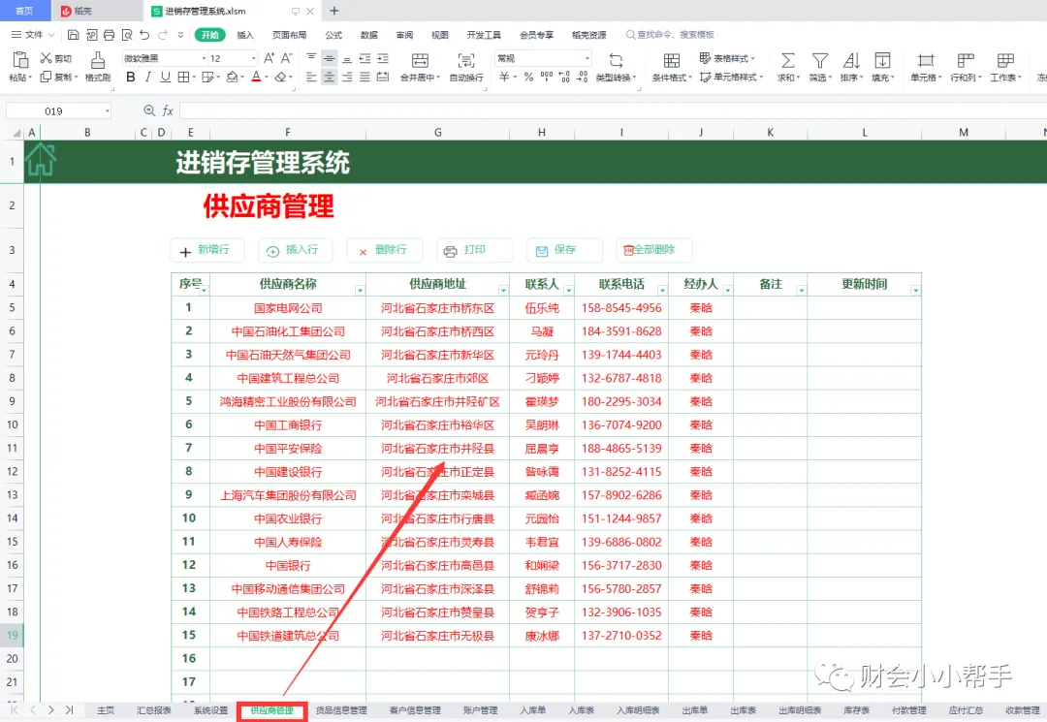This screenshot has height=722, width=1047.
Task: Toggle center horizontal alignment
Action: (330, 78)
